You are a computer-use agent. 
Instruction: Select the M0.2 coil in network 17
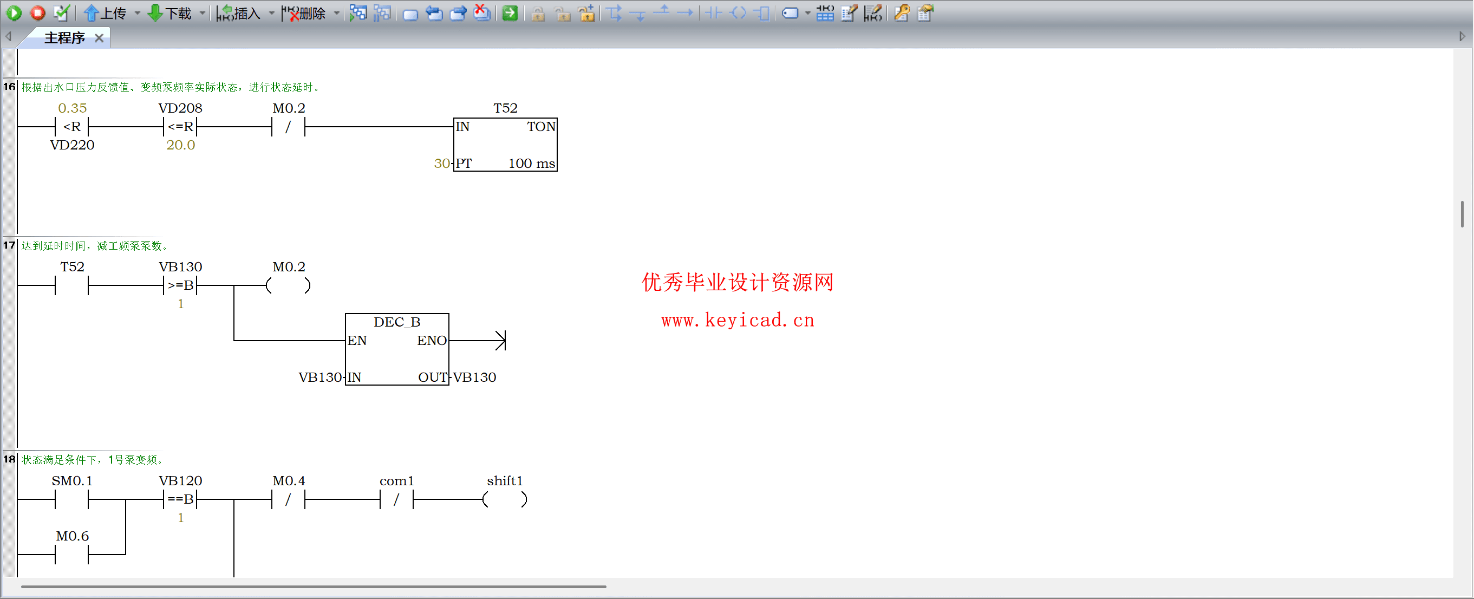coord(289,285)
